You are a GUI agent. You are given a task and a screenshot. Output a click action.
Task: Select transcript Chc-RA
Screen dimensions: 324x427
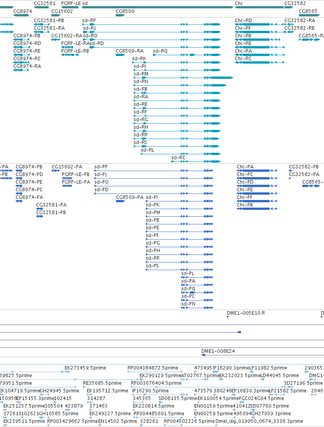point(260,55)
